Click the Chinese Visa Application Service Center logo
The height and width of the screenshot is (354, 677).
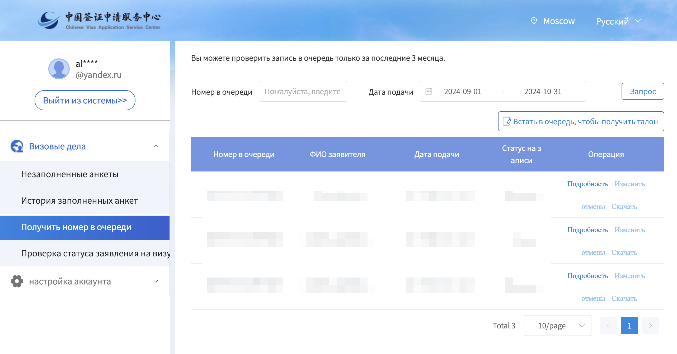tap(99, 20)
